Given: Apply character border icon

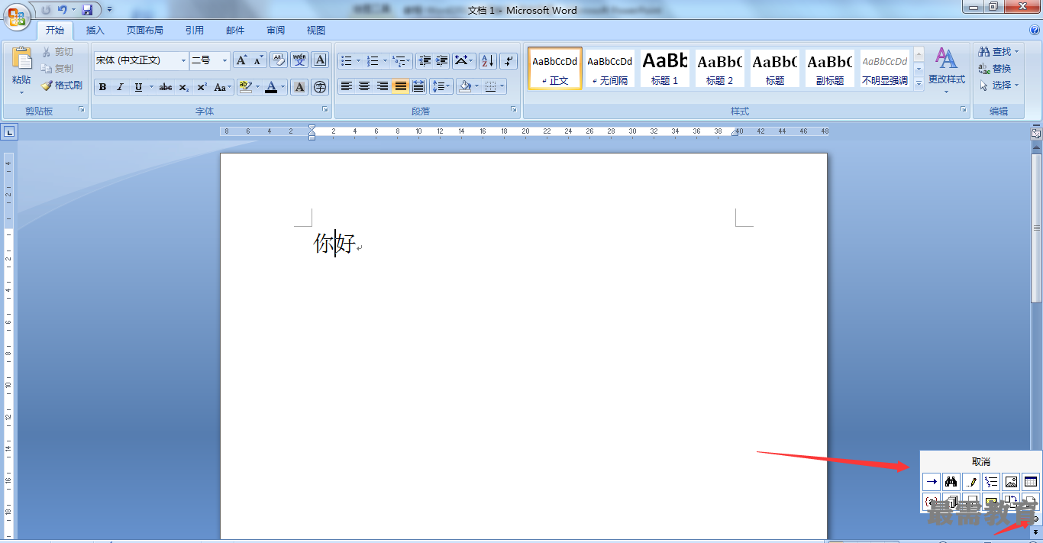Looking at the screenshot, I should (320, 60).
